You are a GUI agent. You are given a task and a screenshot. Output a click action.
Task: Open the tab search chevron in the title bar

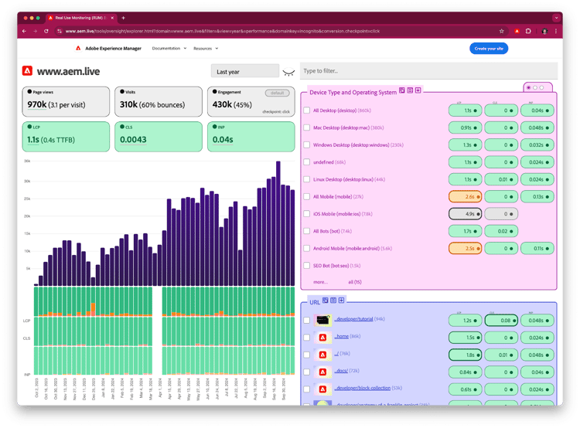coord(556,18)
